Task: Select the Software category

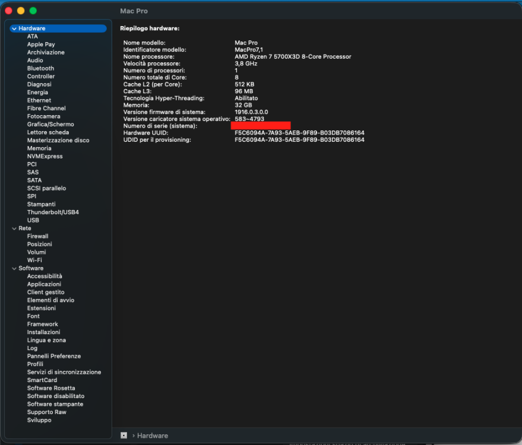Action: tap(31, 268)
